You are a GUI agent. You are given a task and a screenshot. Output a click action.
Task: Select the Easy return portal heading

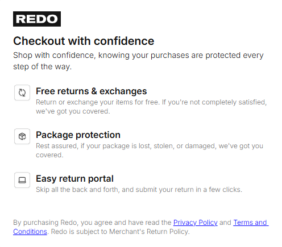(74, 179)
